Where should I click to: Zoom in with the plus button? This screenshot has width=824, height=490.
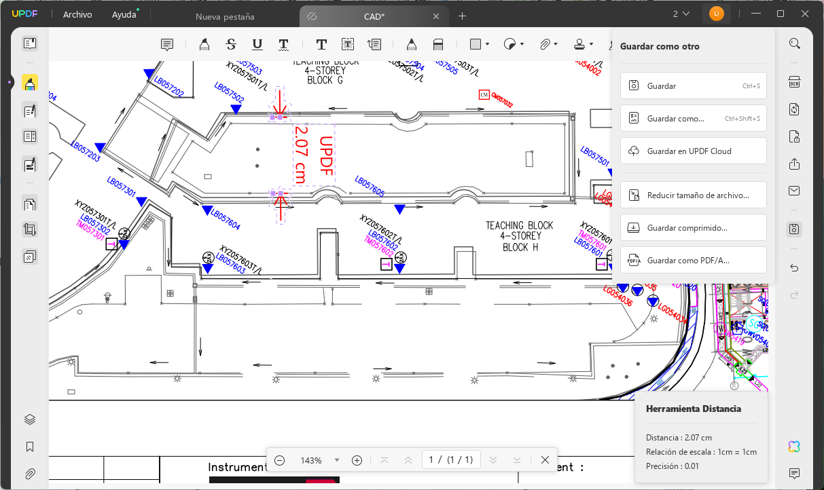coord(357,460)
